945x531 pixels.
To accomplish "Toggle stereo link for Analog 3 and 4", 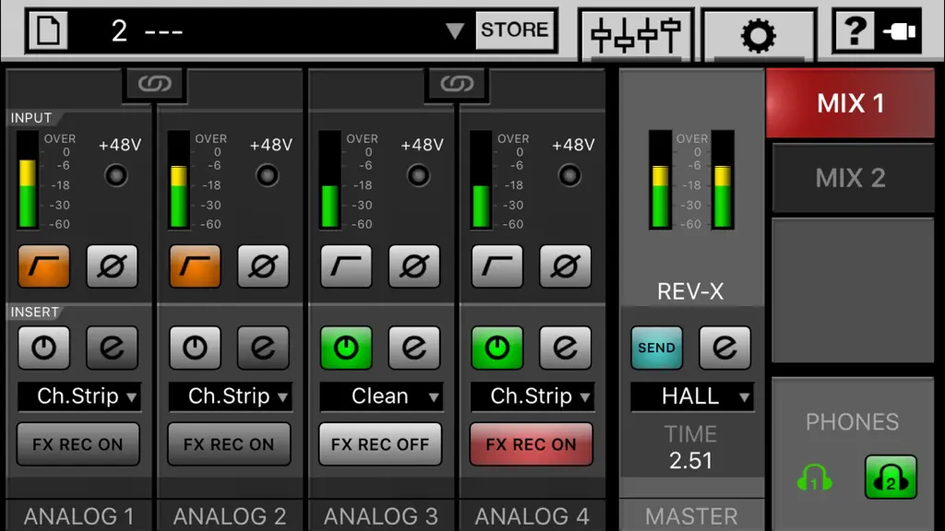I will pyautogui.click(x=457, y=84).
